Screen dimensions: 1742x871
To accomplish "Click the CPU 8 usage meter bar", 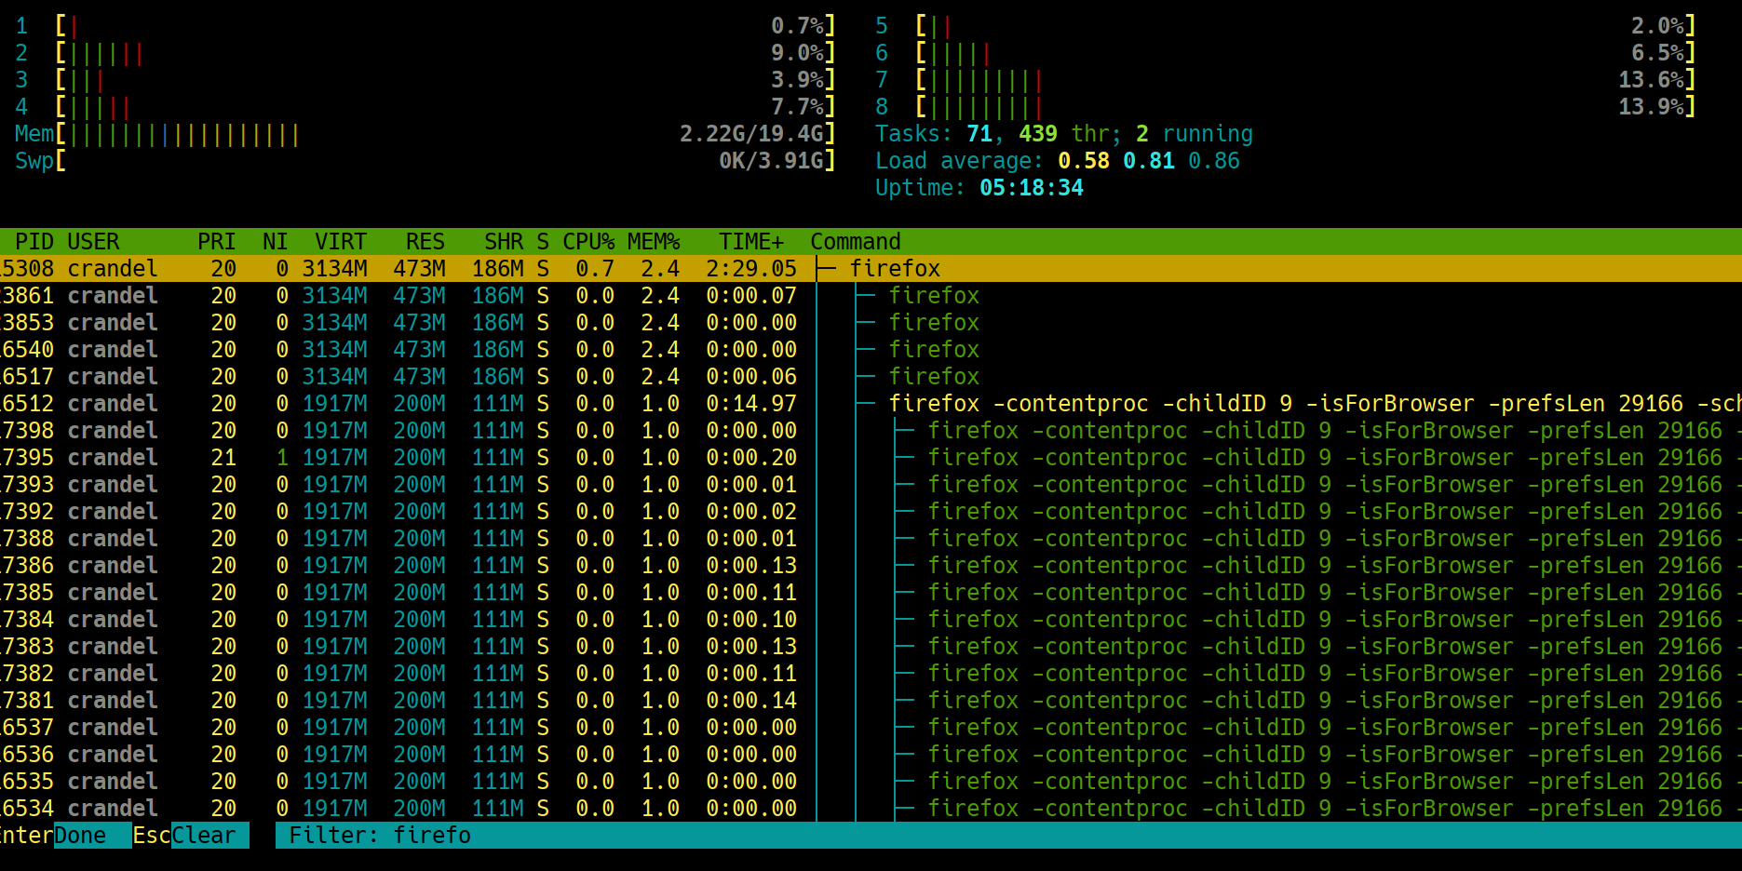I will click(x=1286, y=107).
